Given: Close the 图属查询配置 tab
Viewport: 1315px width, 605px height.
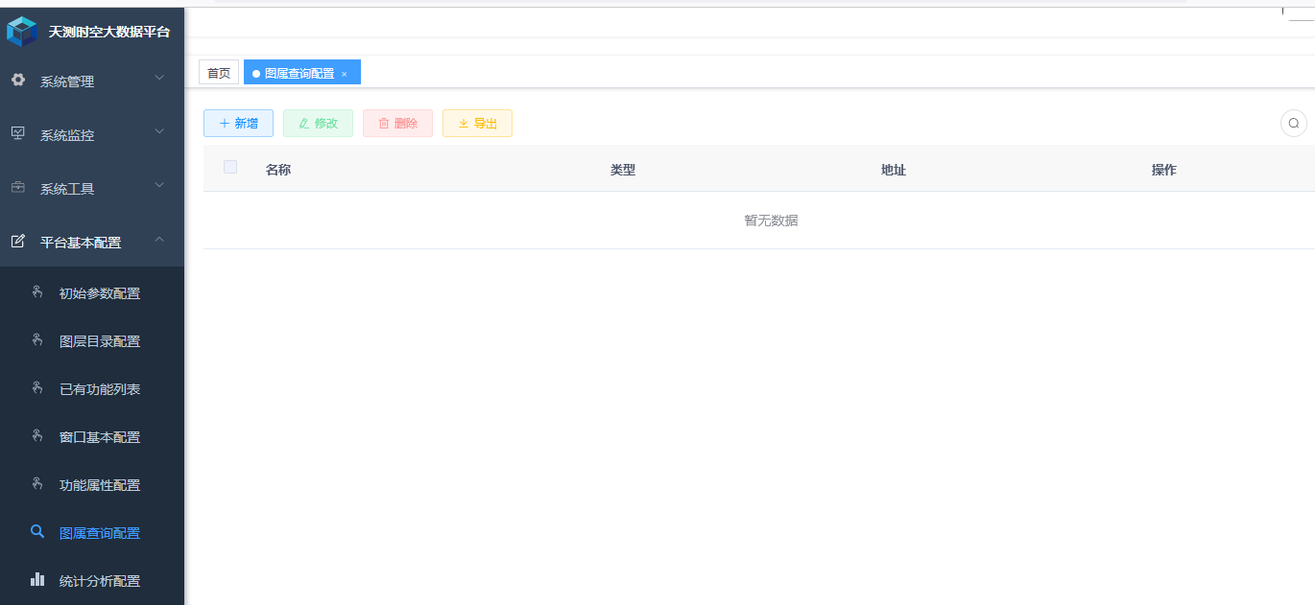Looking at the screenshot, I should point(345,74).
